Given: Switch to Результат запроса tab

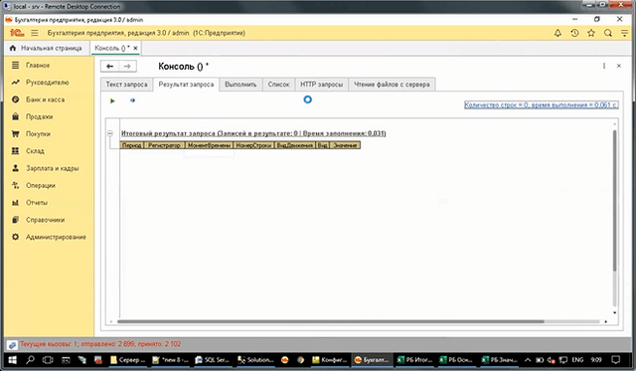Looking at the screenshot, I should point(186,85).
